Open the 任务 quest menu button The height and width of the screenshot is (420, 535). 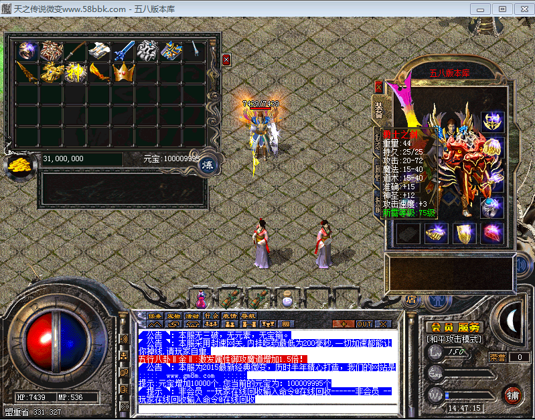click(155, 316)
